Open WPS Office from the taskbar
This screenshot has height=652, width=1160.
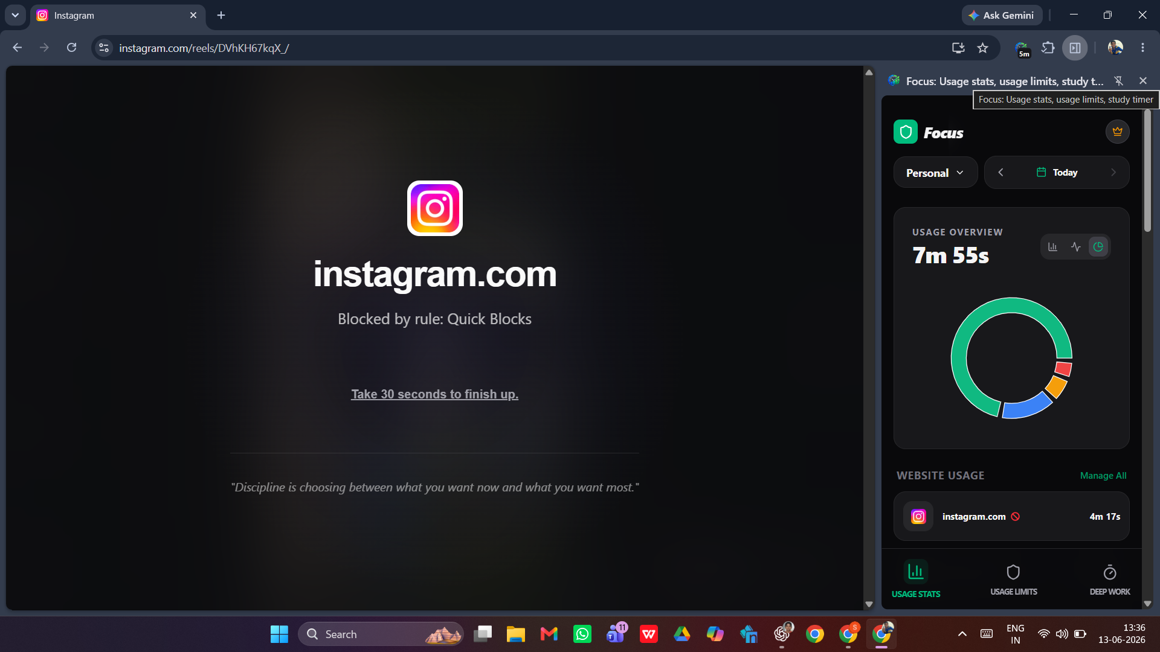click(x=649, y=634)
